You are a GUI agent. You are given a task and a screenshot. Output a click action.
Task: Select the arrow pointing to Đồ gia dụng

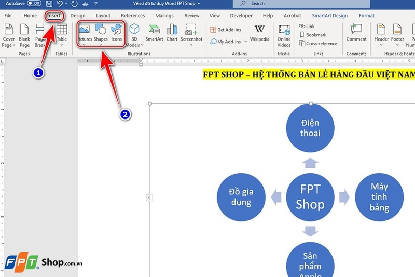point(276,197)
